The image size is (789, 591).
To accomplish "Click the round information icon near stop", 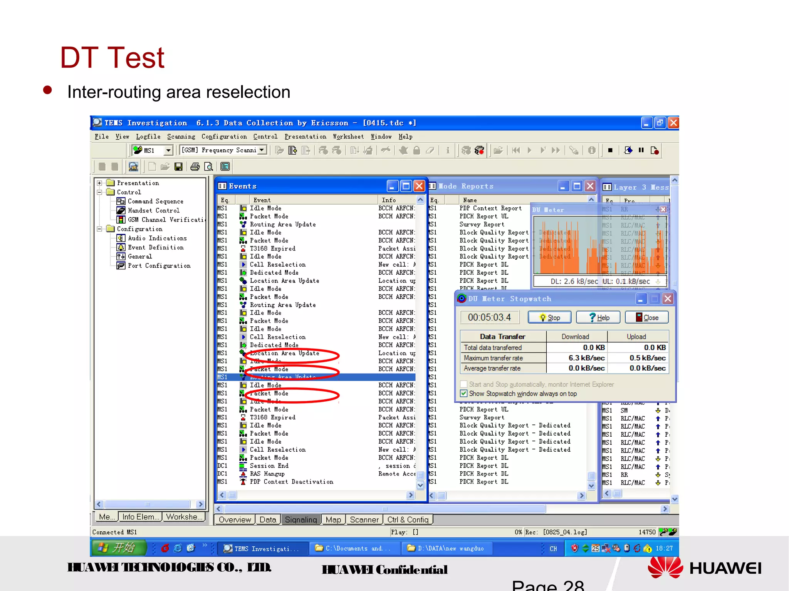I will coord(592,150).
